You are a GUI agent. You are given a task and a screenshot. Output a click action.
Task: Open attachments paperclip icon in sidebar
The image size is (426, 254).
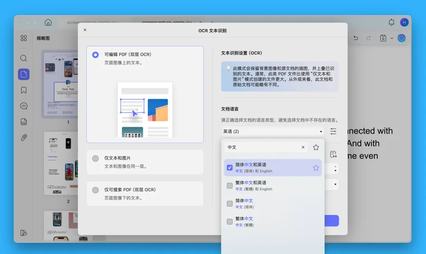tap(24, 137)
